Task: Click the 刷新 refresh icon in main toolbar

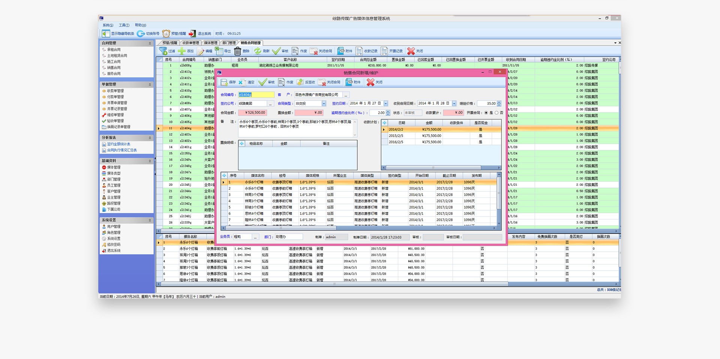Action: (258, 51)
